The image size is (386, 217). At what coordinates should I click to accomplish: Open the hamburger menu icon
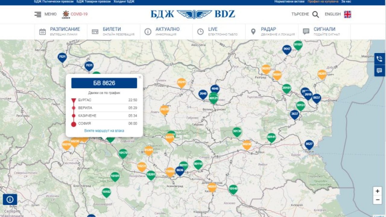coord(38,14)
